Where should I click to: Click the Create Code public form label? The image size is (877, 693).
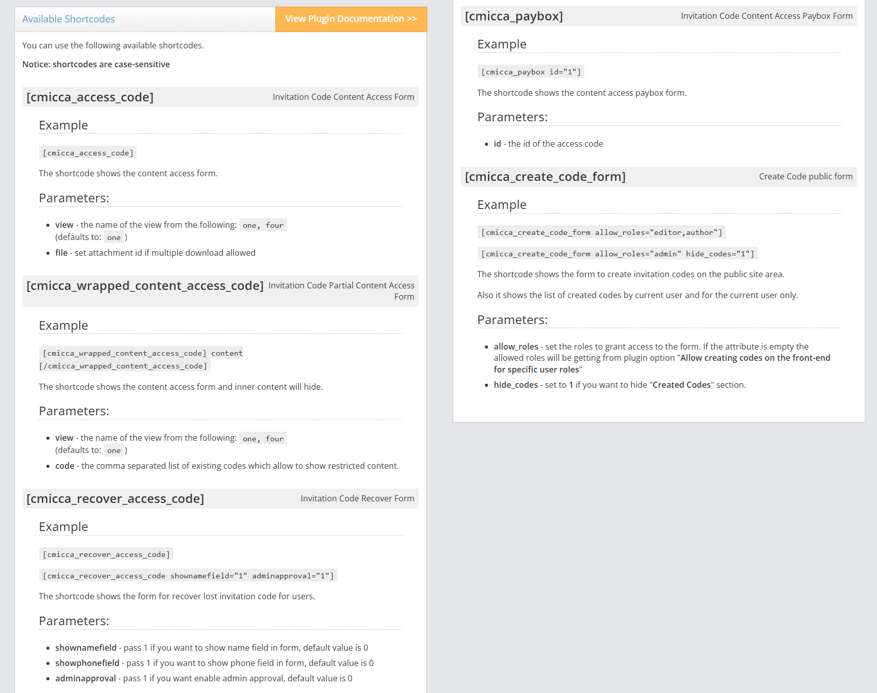(x=806, y=176)
